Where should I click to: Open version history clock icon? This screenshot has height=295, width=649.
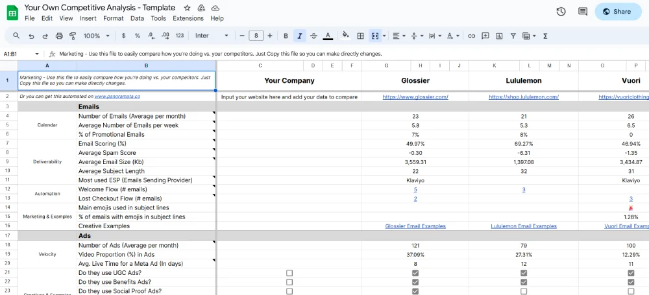click(x=561, y=12)
